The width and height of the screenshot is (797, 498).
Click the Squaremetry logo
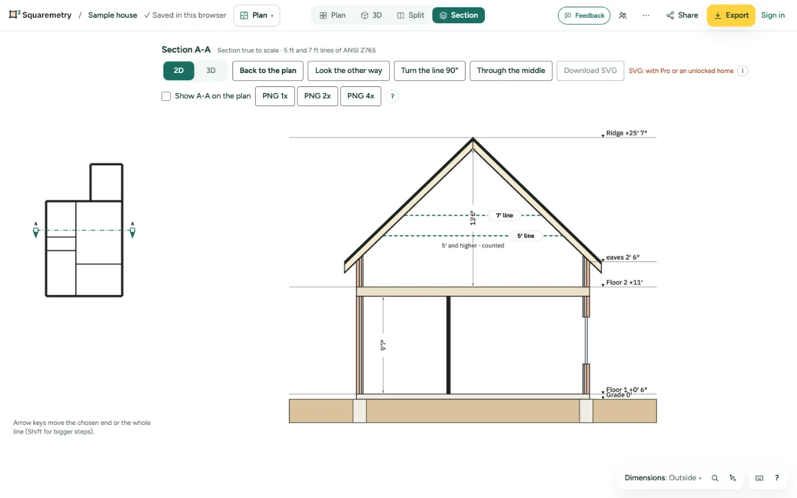[x=40, y=15]
